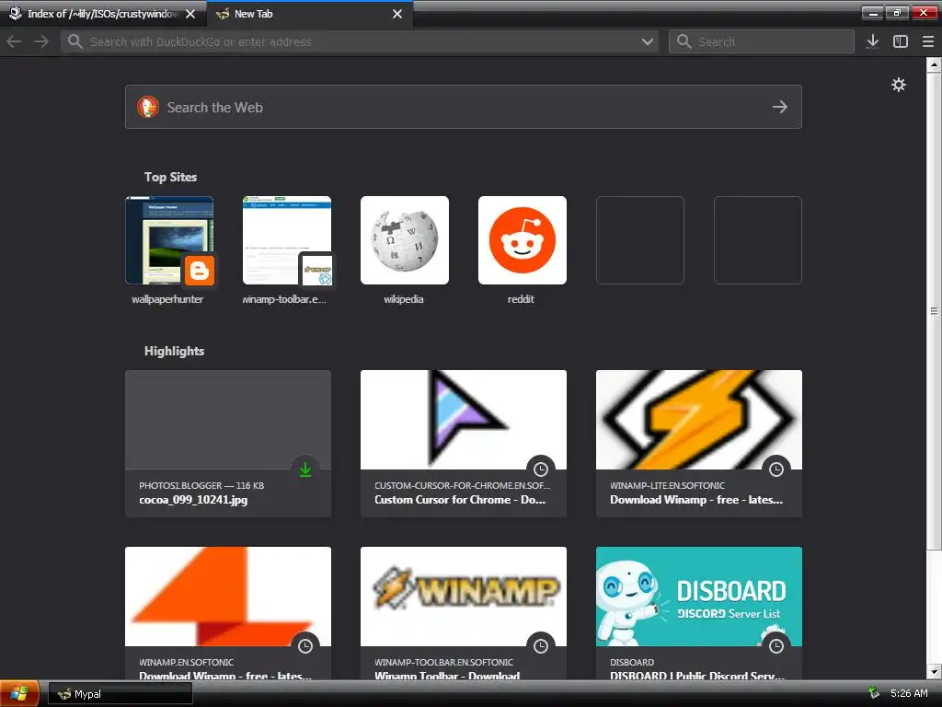
Task: Submit web search with arrow button
Action: pyautogui.click(x=780, y=107)
